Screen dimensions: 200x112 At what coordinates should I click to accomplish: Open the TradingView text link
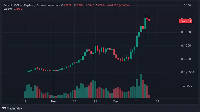15,109
